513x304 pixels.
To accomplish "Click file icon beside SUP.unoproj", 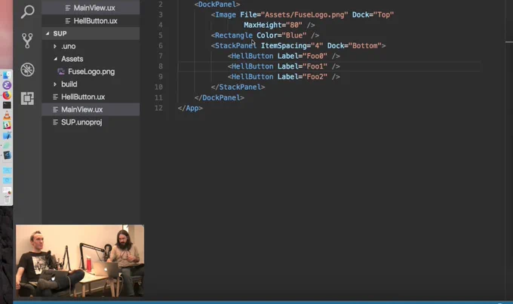I will click(55, 122).
